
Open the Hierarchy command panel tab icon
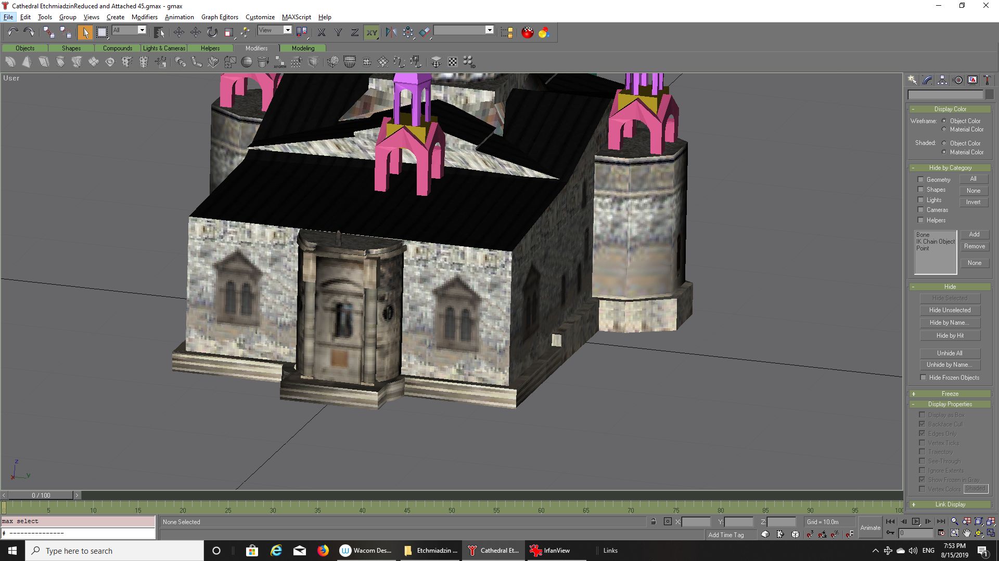[x=942, y=80]
